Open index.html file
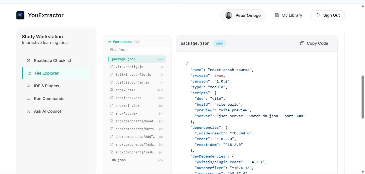The height and width of the screenshot is (174, 365). pos(137,90)
